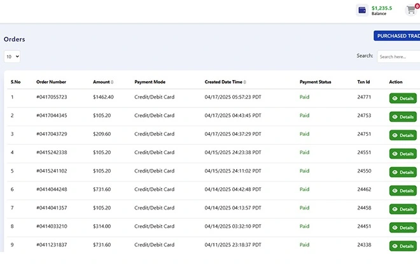Viewport: 420px width, 266px height.
Task: Click the S.No column header
Action: [x=15, y=82]
